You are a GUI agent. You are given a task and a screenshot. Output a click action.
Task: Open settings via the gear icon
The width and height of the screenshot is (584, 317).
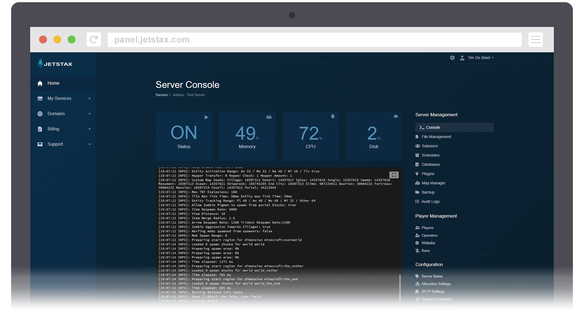tap(452, 58)
